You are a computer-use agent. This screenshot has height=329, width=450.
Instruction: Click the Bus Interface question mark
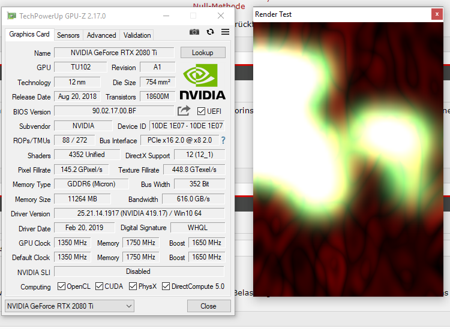223,140
